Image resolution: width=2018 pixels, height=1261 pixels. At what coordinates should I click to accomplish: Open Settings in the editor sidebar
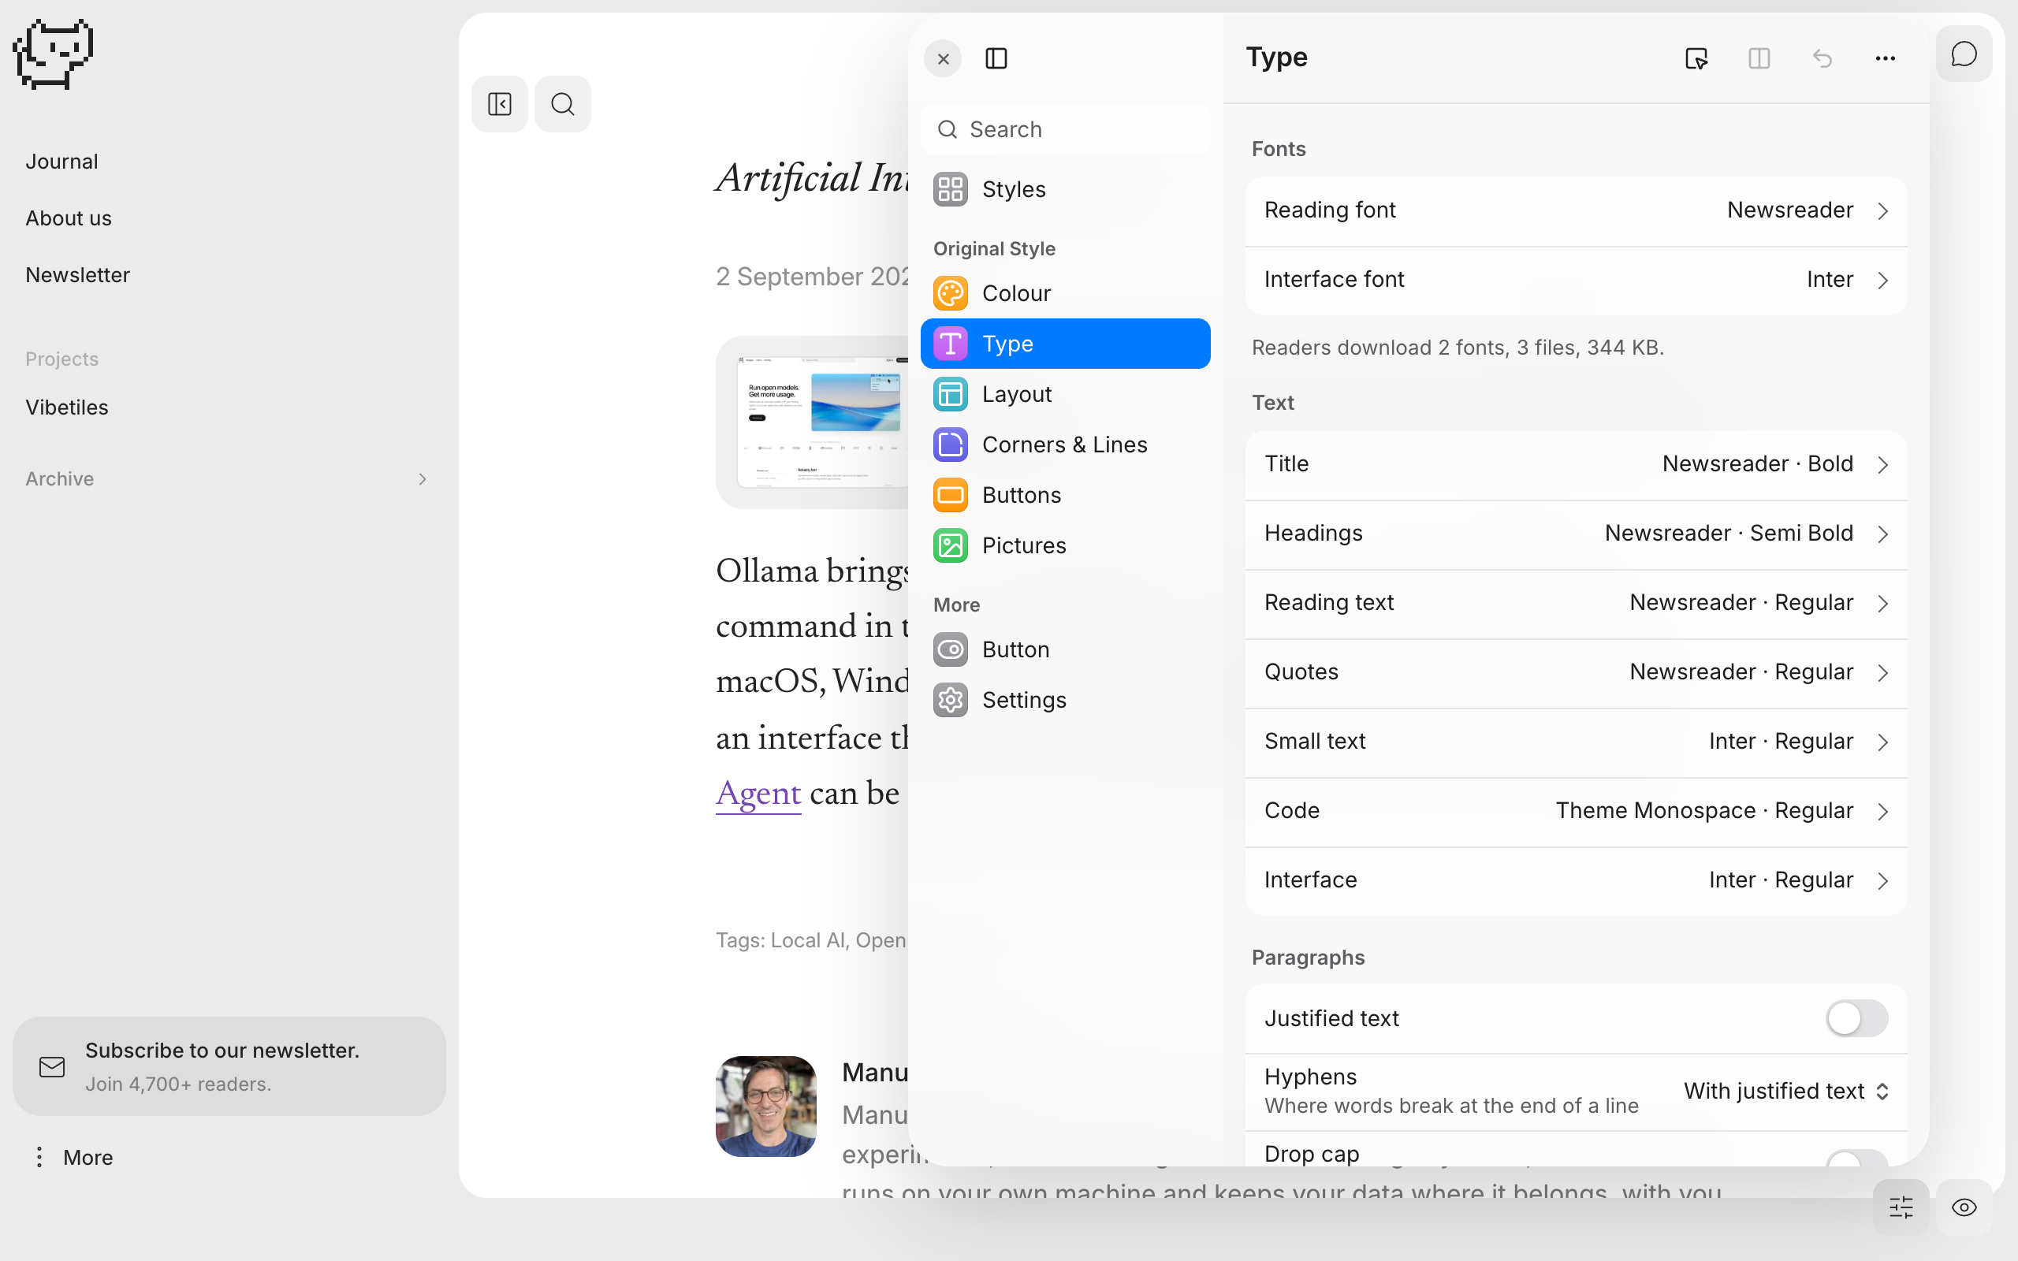pos(1066,700)
